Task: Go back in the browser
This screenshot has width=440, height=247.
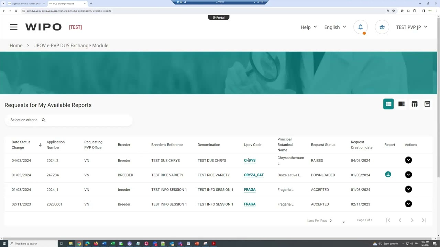Action: (x=4, y=11)
